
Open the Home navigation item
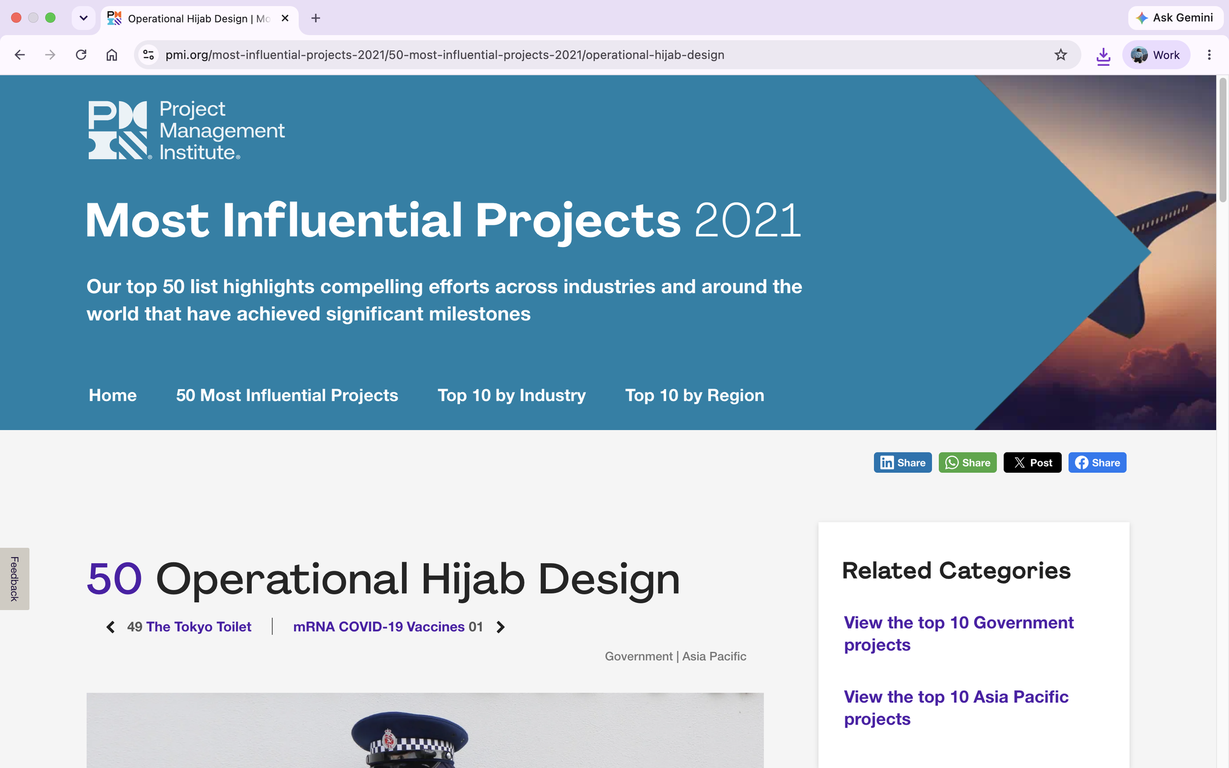click(113, 395)
